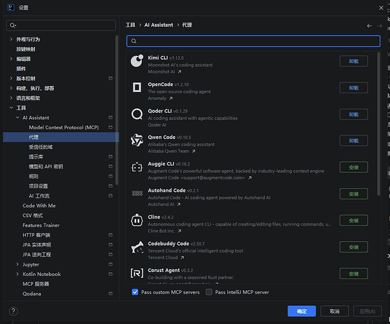This screenshot has height=324, width=390.
Task: Open Anomaly external link arrow
Action: click(170, 98)
